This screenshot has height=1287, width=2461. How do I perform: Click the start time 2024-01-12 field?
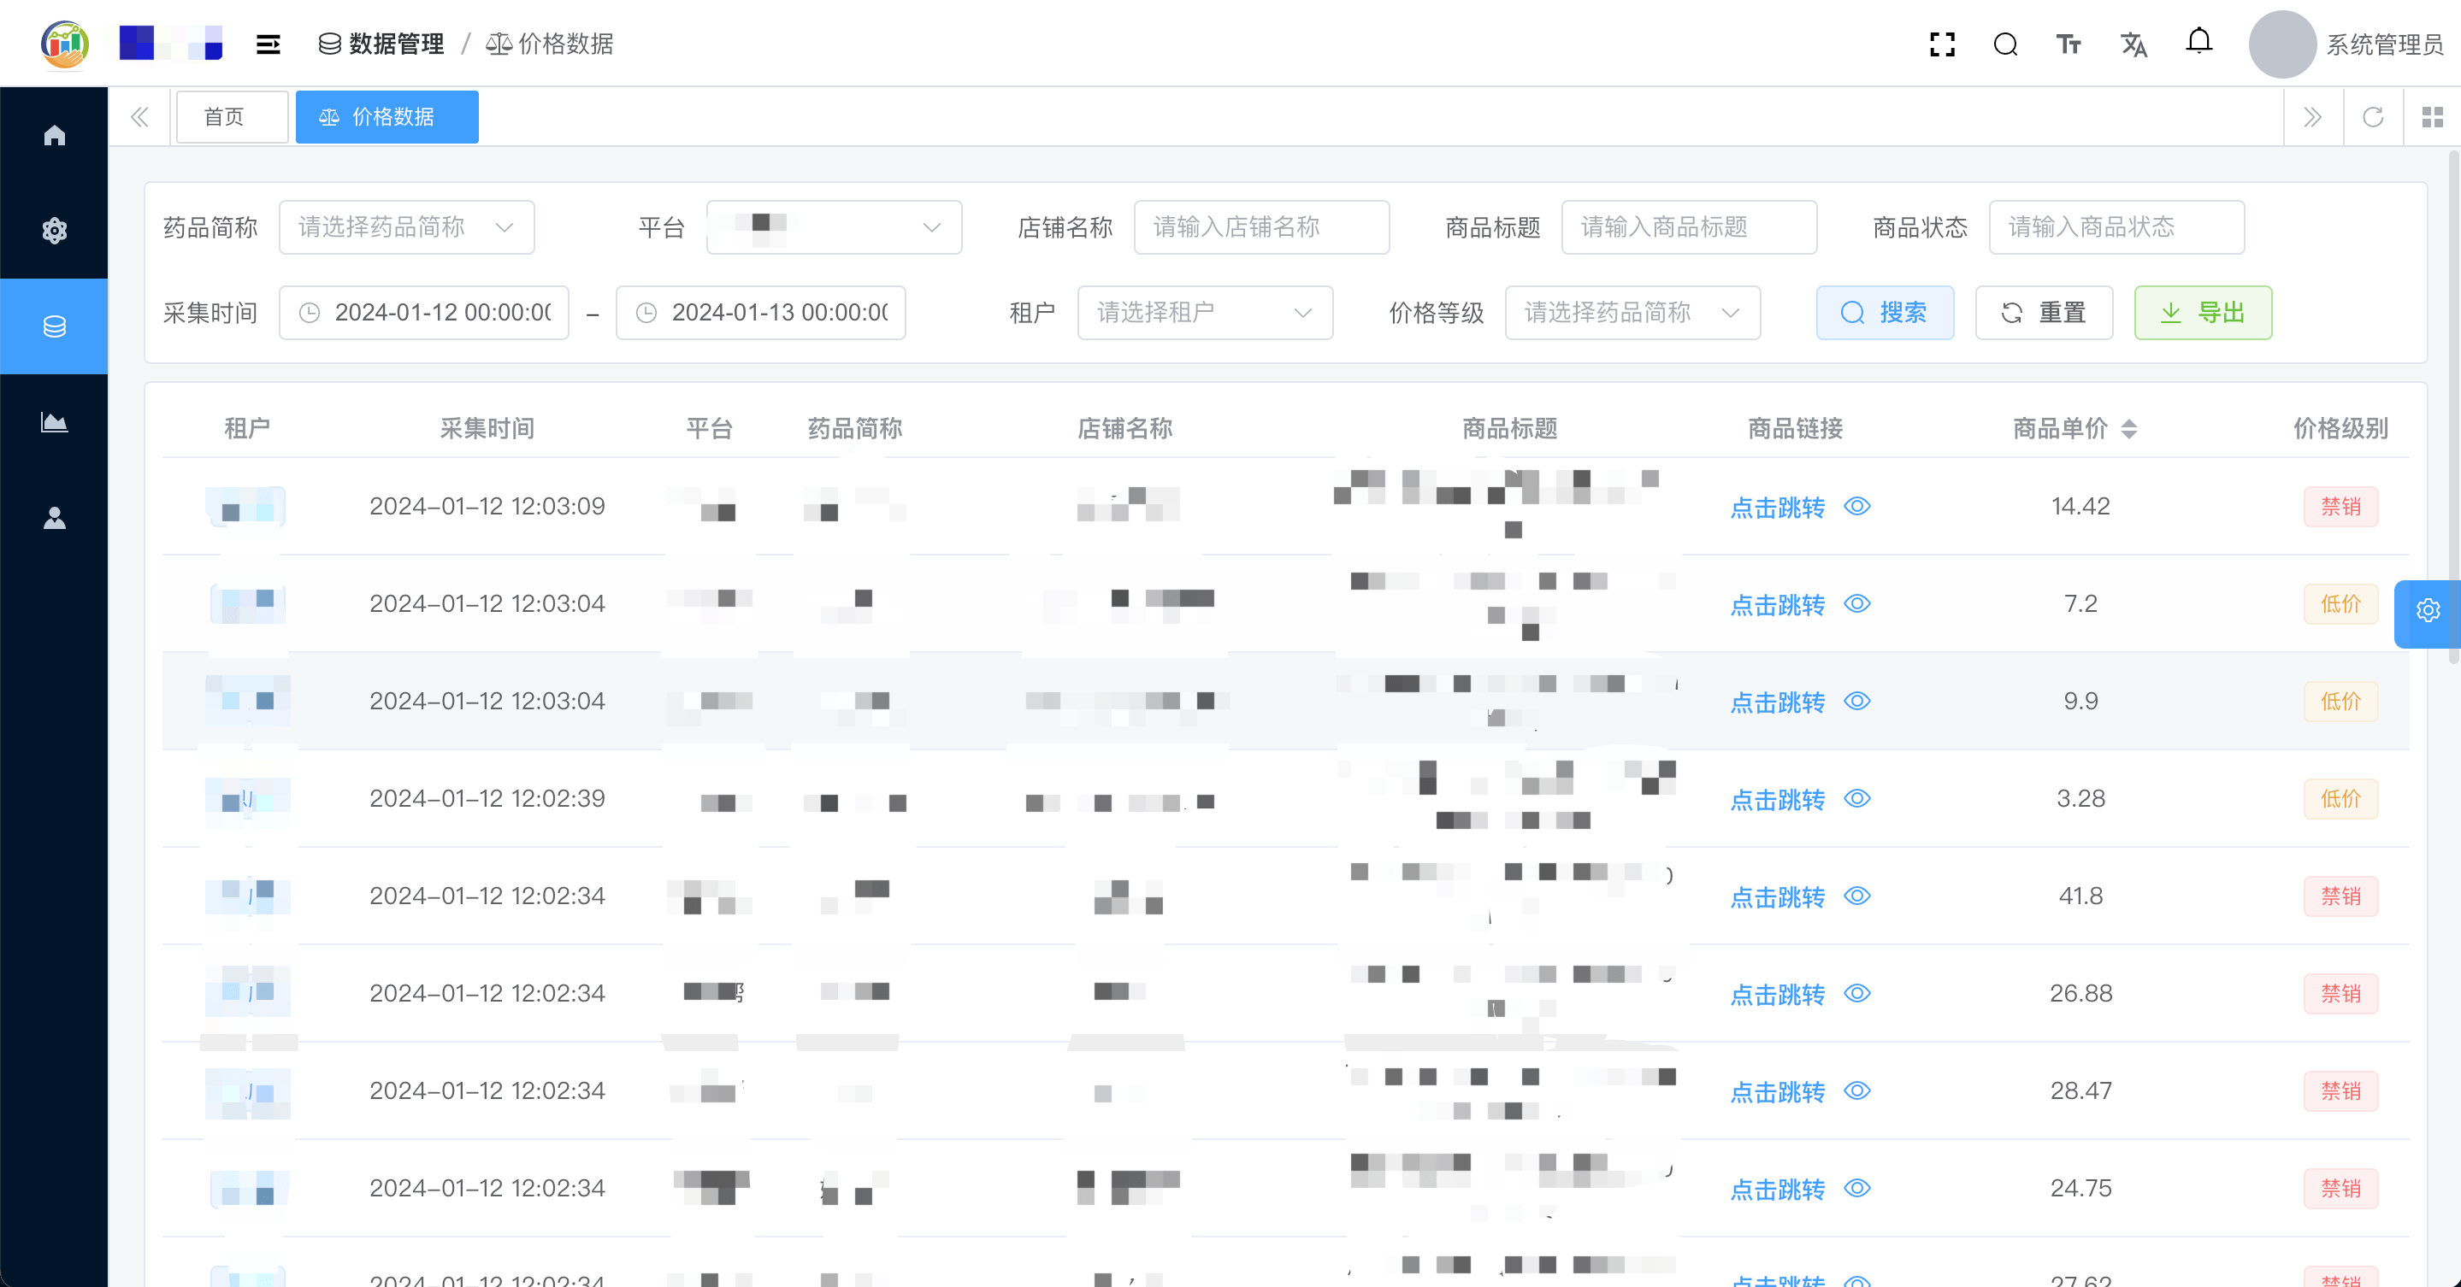click(x=423, y=312)
